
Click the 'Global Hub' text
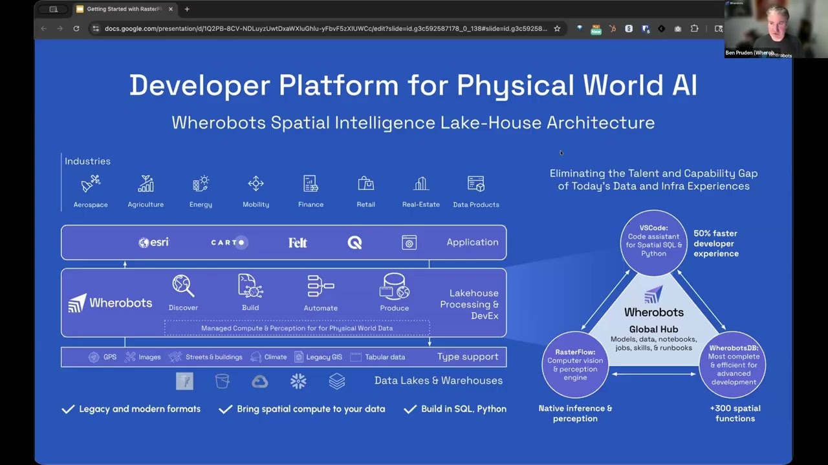(653, 329)
